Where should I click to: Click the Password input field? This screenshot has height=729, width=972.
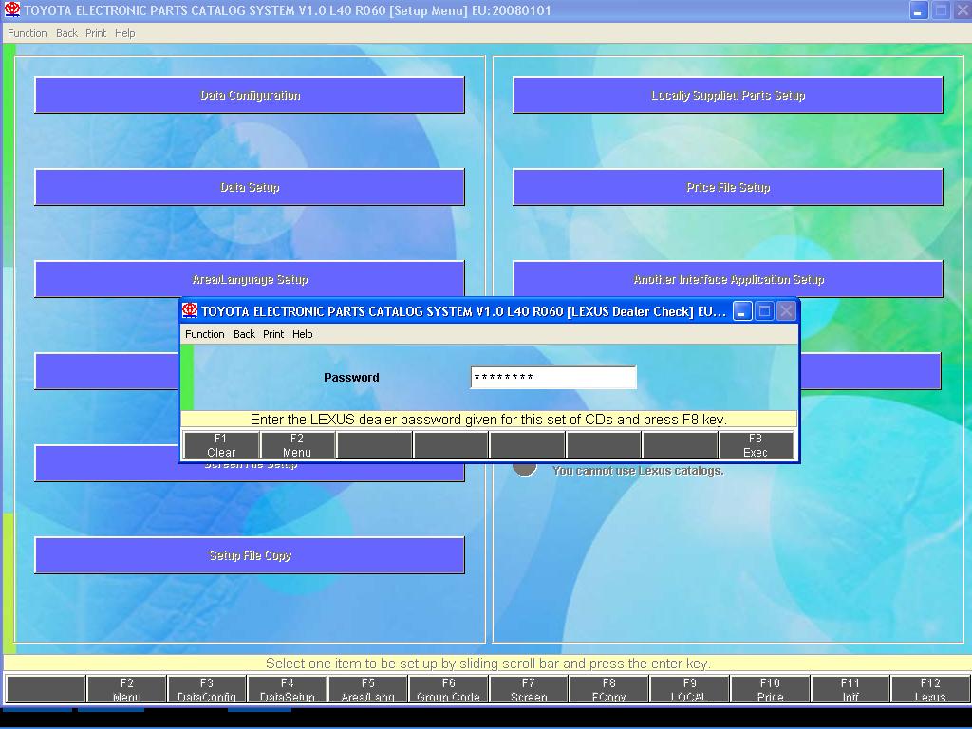(x=552, y=378)
